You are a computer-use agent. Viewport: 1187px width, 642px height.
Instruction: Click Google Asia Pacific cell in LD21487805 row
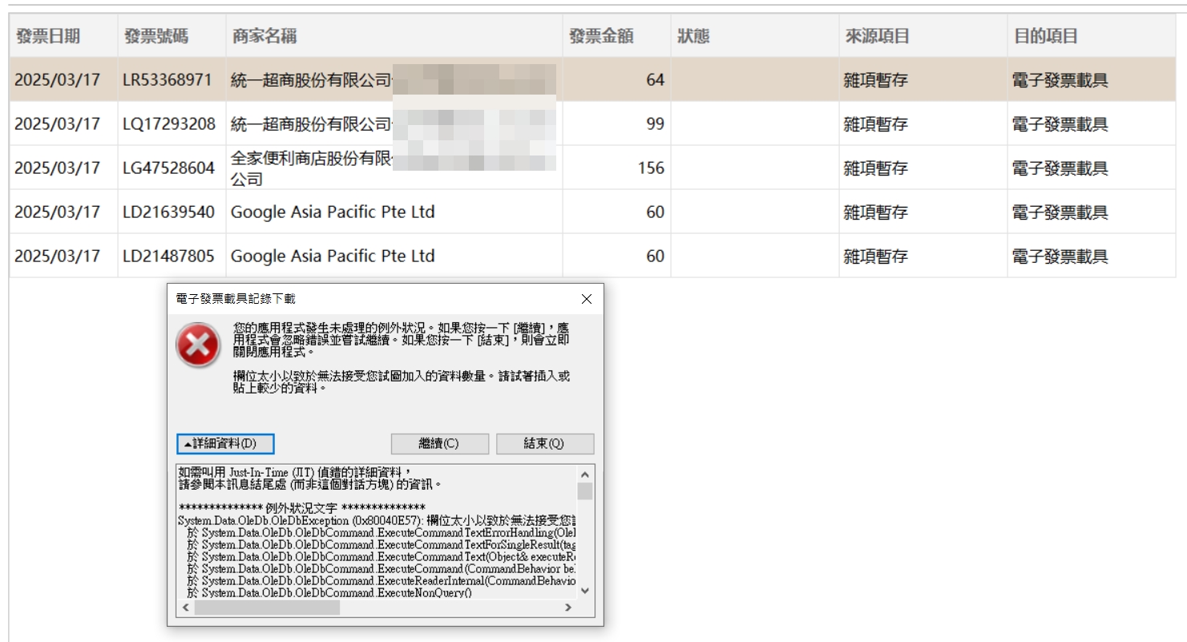tap(394, 256)
